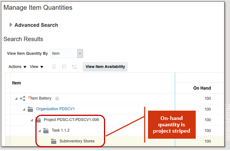
Task: Click the Task 1.1.2 folder icon
Action: (46, 131)
